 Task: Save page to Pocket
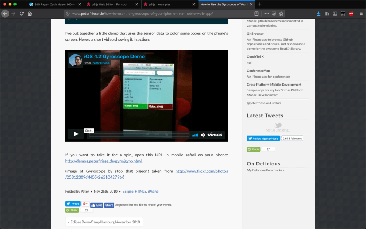tap(274, 13)
